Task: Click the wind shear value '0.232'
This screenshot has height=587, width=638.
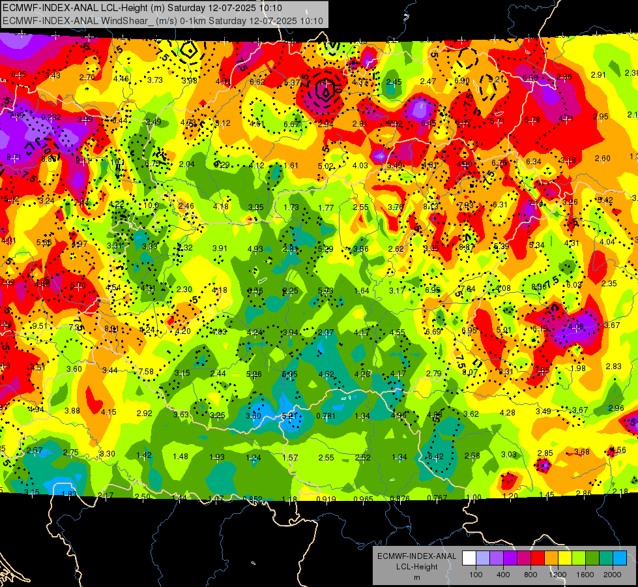Action: (x=51, y=117)
